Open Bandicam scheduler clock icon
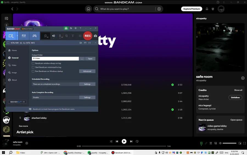This screenshot has width=247, height=155. click(76, 28)
